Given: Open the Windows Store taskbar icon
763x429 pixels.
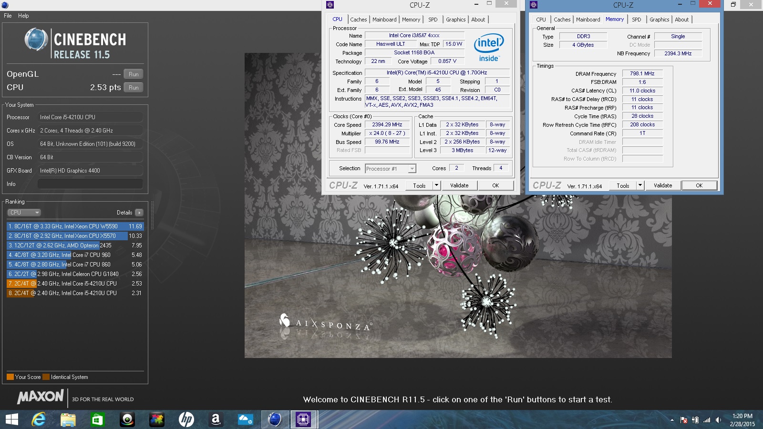Looking at the screenshot, I should 97,419.
